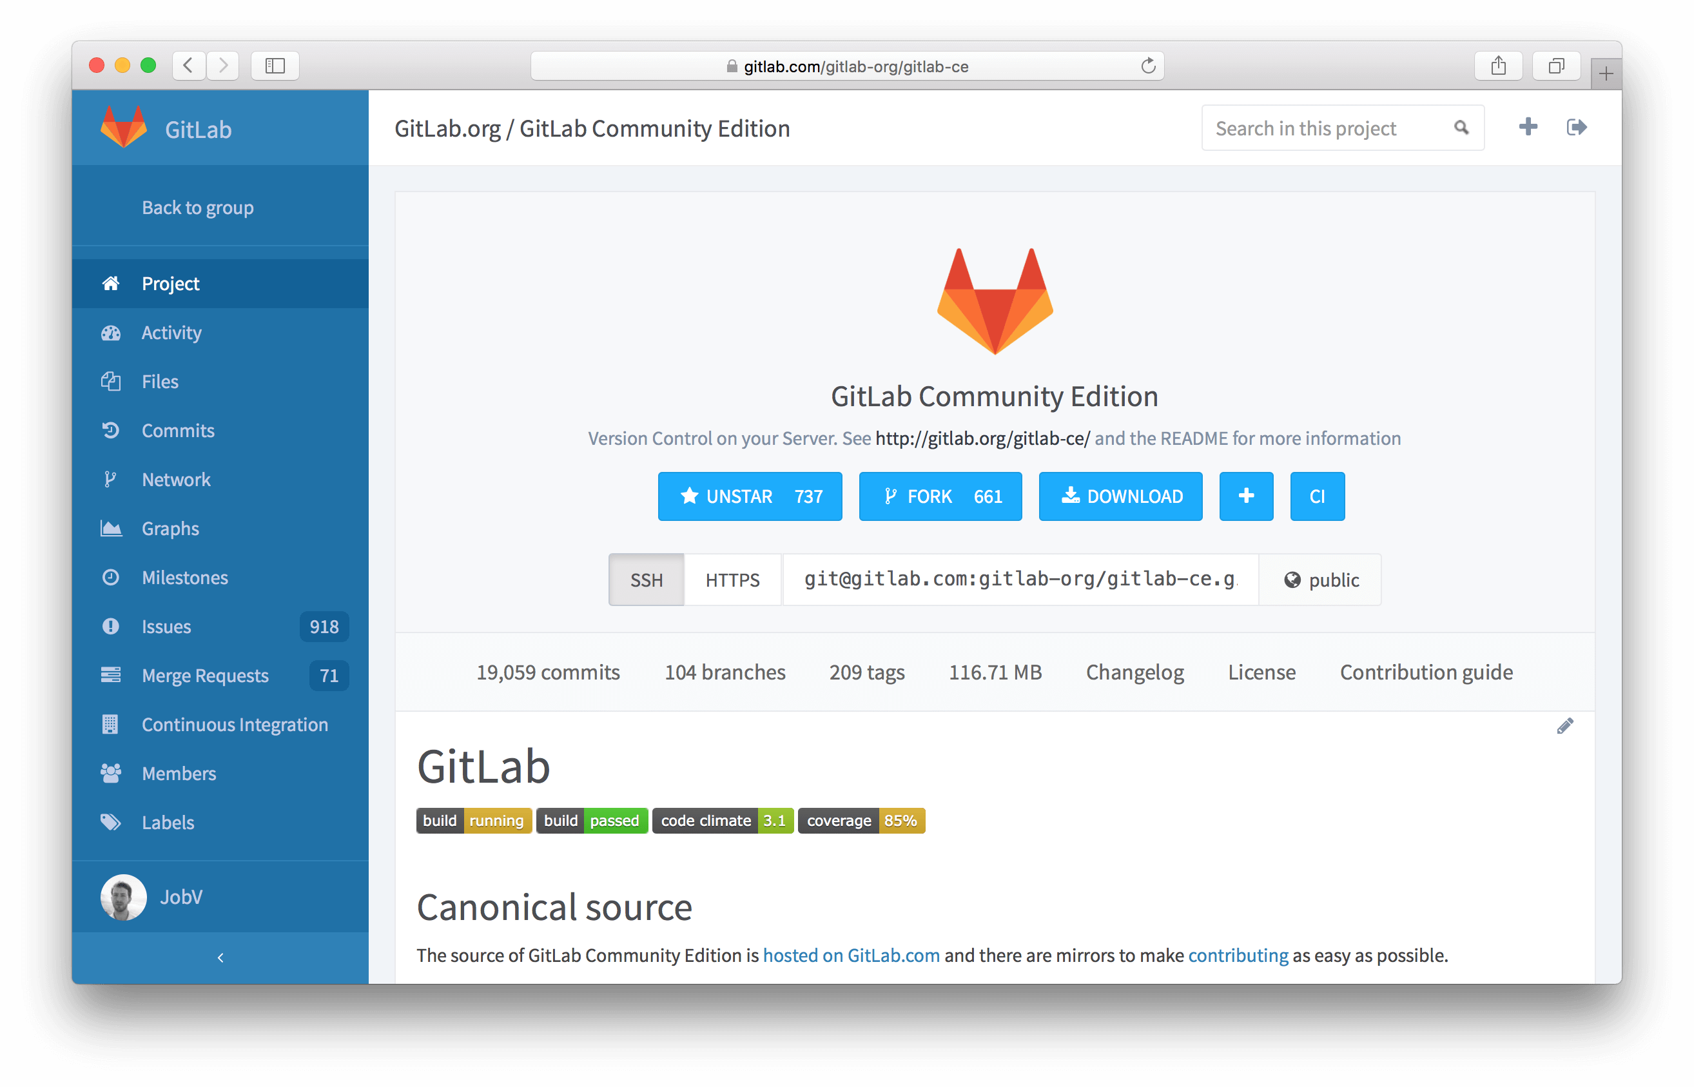Click Back to group link
The image size is (1694, 1087).
click(197, 208)
